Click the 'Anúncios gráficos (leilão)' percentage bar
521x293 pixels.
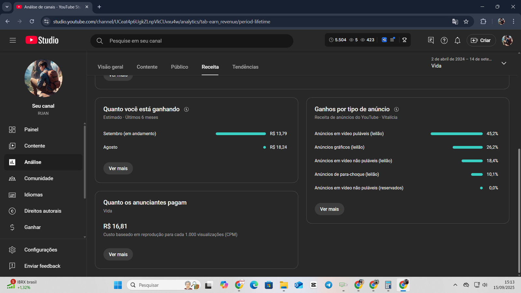[x=468, y=147]
